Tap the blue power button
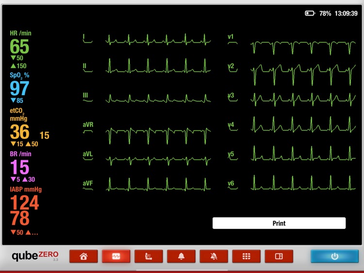Viewport: 364px width, 273px height. pyautogui.click(x=334, y=256)
